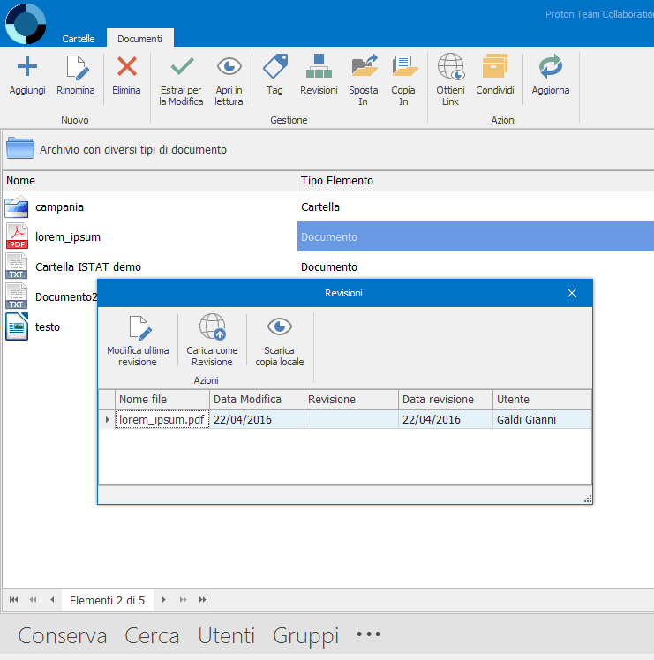Click Scarica copia locale eye icon
654x660 pixels.
[280, 326]
